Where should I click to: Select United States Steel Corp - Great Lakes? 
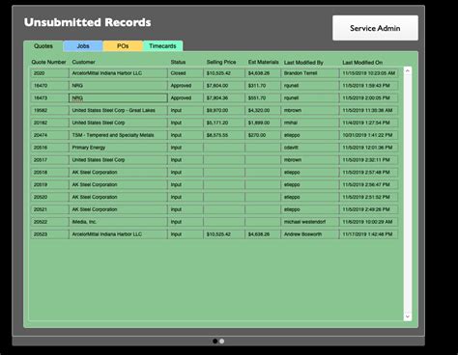tap(118, 110)
